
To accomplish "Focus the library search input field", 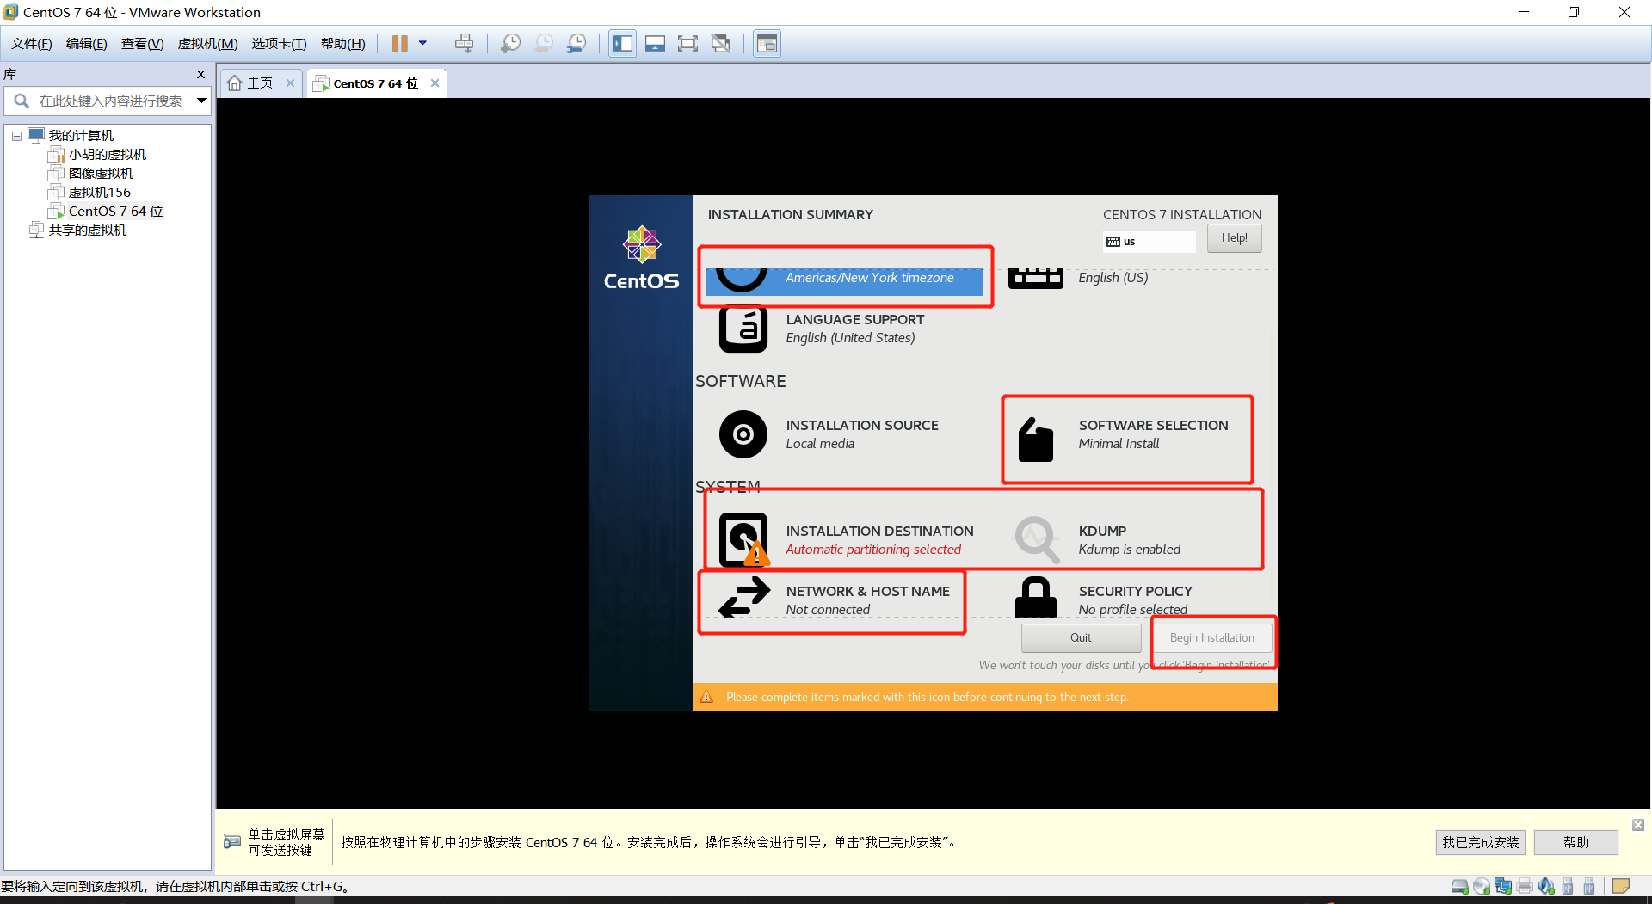I will (x=112, y=101).
